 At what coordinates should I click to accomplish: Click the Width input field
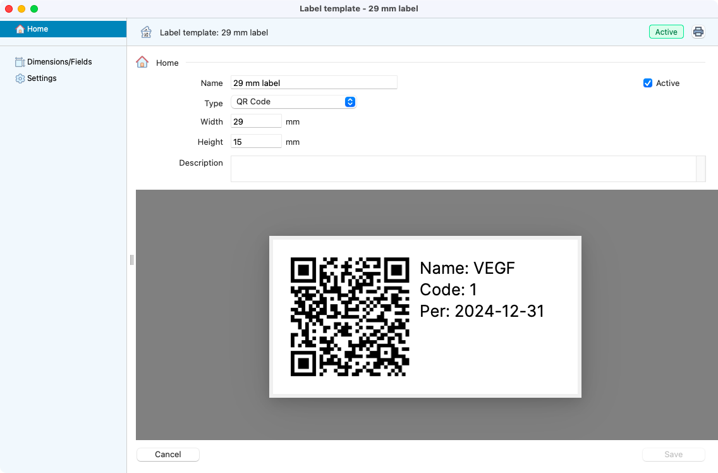[256, 121]
